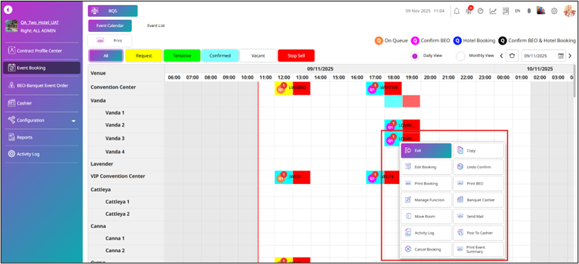Viewport: 579px width, 264px height.
Task: Choose Banquet Cashier in popup menu
Action: [478, 200]
